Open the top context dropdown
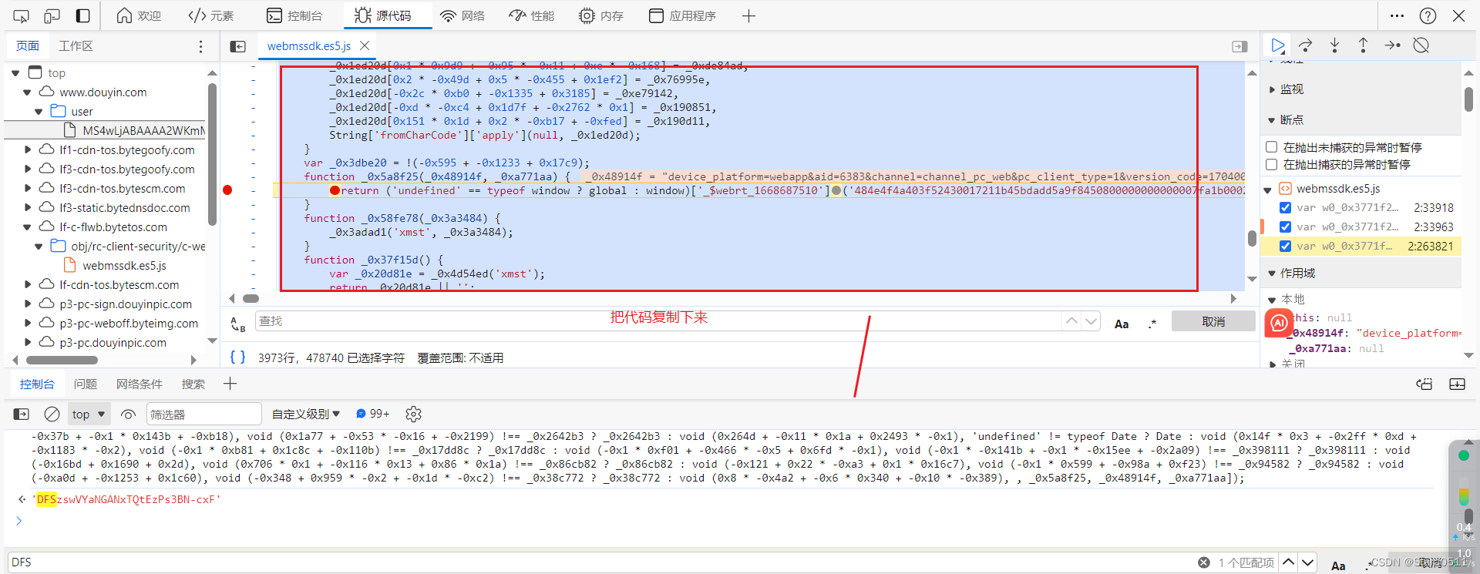1480x574 pixels. click(x=89, y=415)
